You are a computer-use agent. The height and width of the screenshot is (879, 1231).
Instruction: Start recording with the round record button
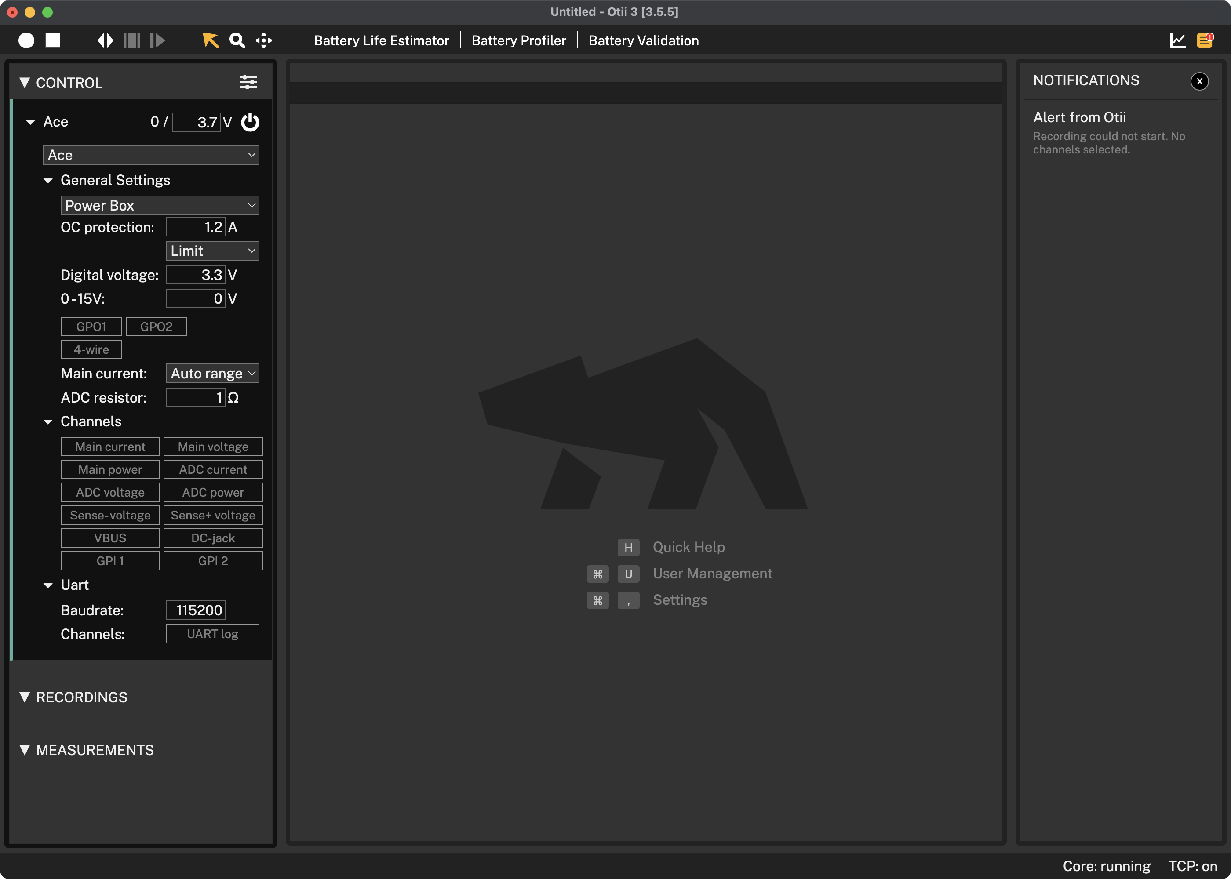pos(26,40)
